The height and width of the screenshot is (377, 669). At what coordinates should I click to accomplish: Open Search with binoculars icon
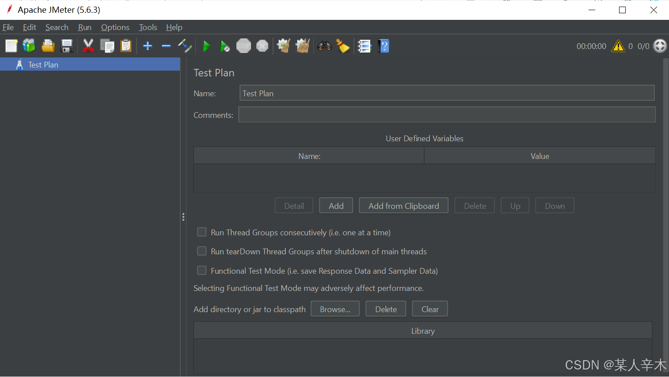pos(324,46)
